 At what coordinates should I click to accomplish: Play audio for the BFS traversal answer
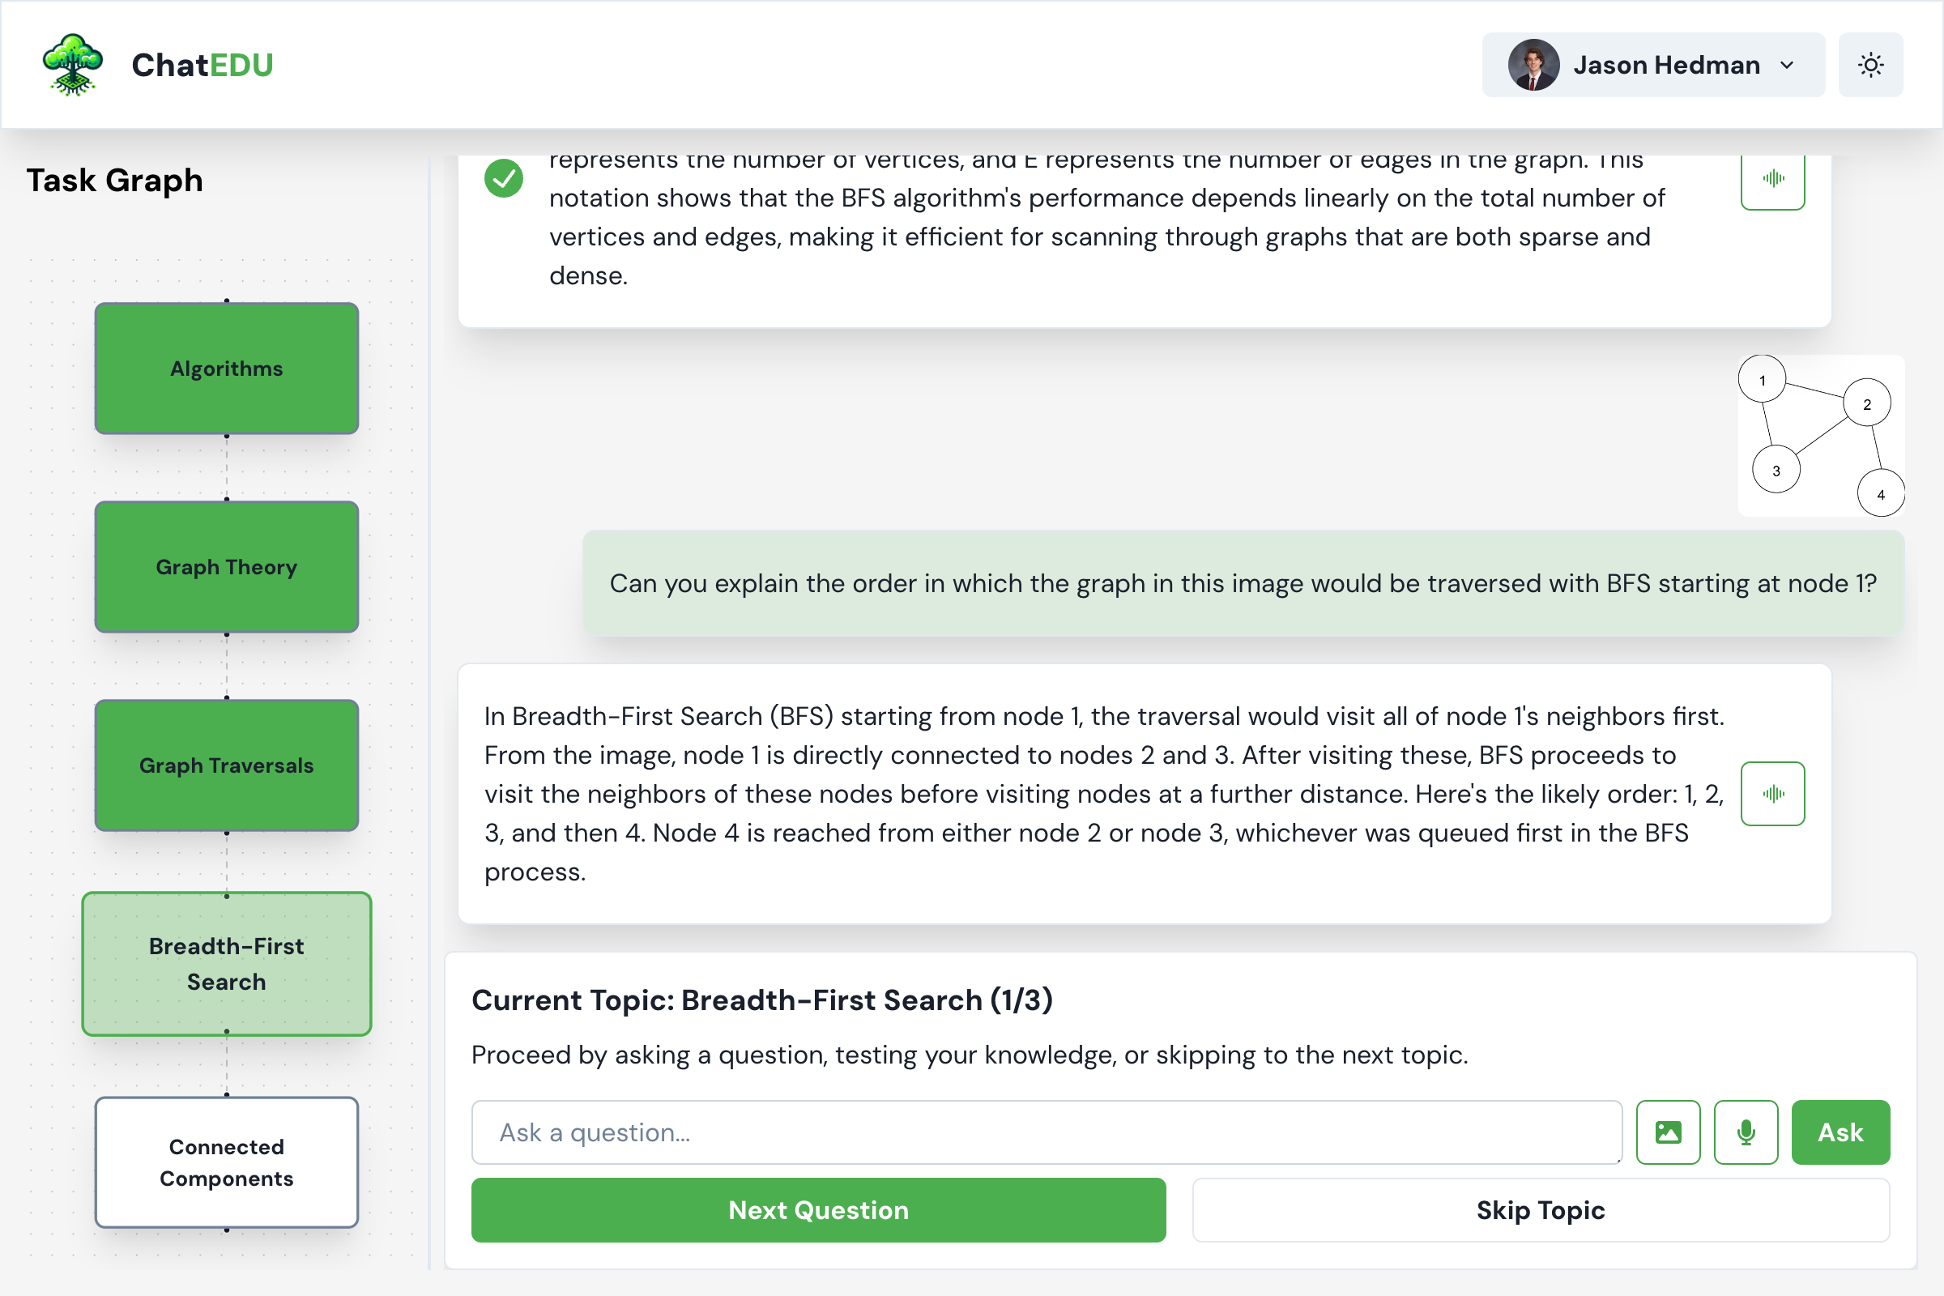click(1772, 794)
